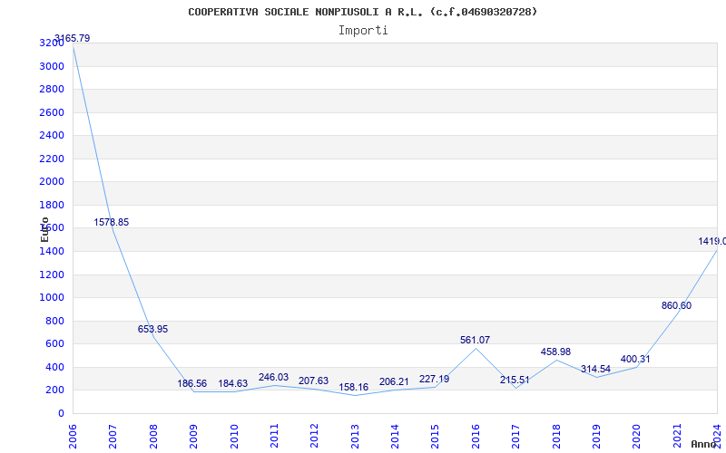
Task: Click the 2006 x-axis year label
Action: (73, 437)
